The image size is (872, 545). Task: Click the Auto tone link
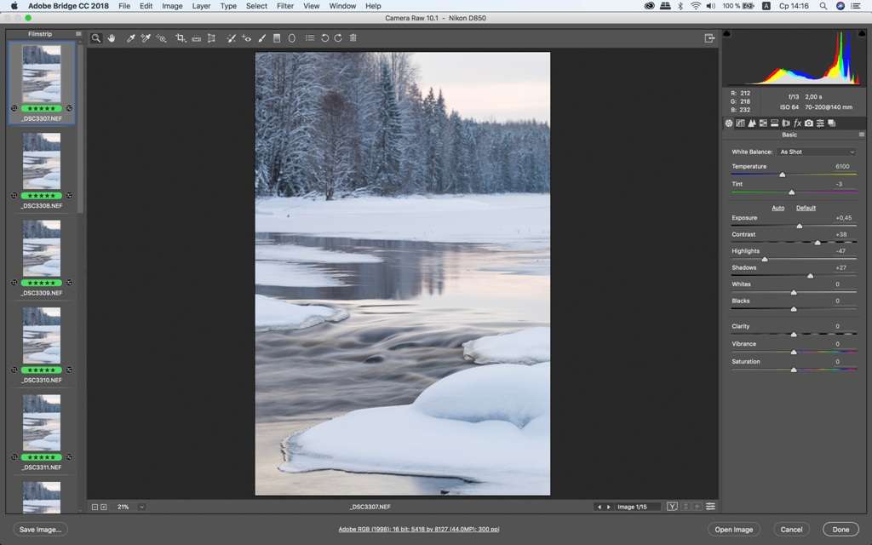[777, 208]
